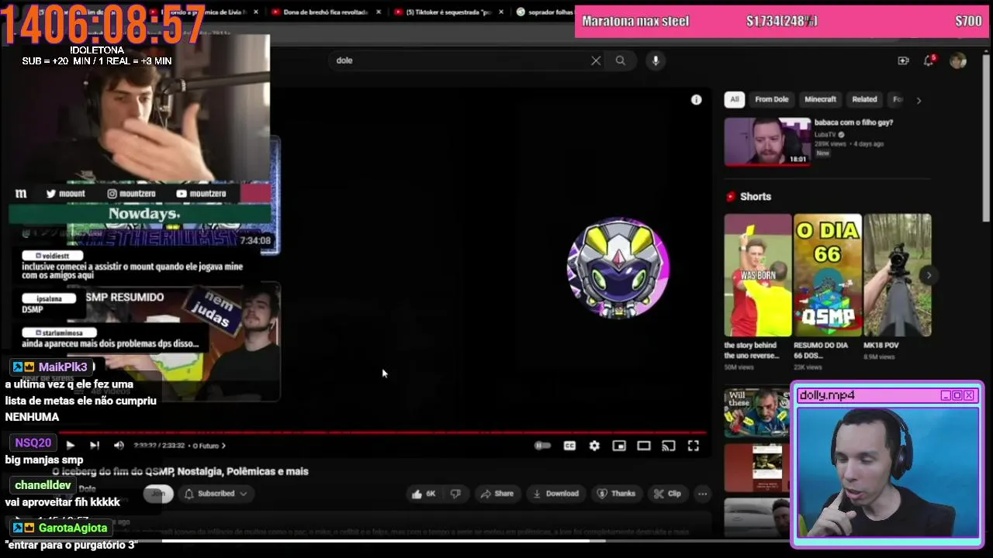Start voice search with the microphone

[656, 60]
